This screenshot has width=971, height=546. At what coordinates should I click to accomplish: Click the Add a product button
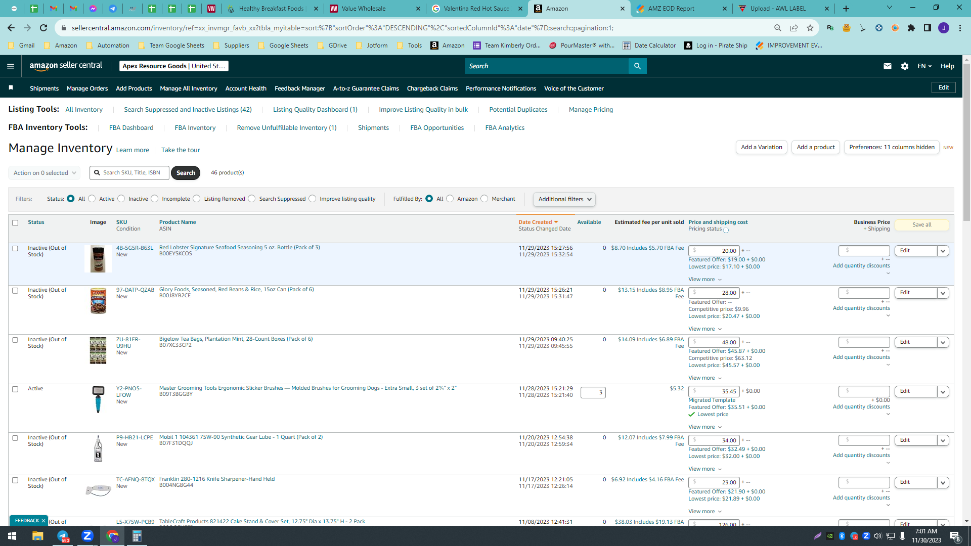coord(816,147)
